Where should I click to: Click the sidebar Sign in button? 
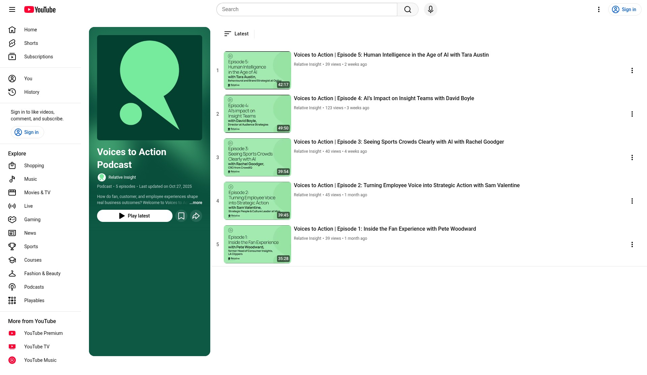point(27,132)
